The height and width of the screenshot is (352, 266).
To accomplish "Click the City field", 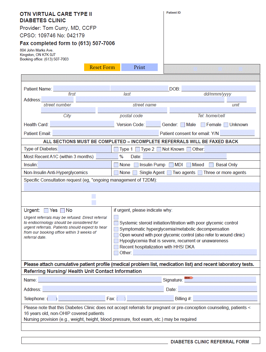I will pos(68,110).
